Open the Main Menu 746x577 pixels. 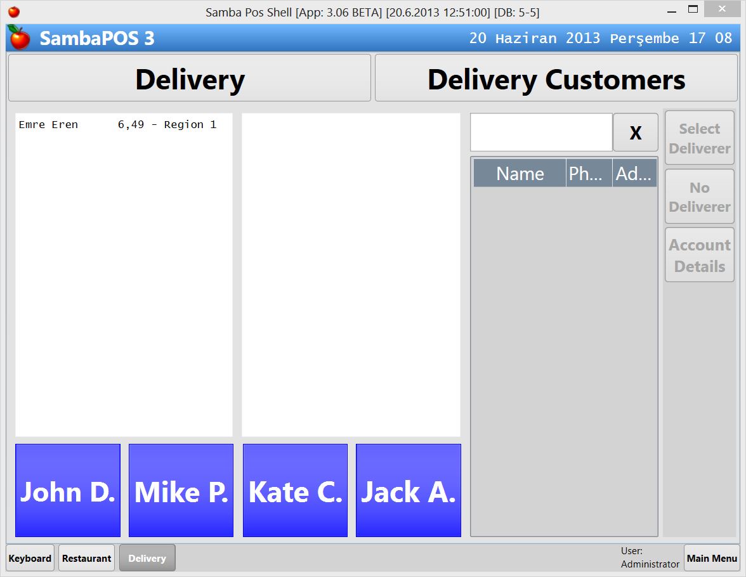(712, 558)
